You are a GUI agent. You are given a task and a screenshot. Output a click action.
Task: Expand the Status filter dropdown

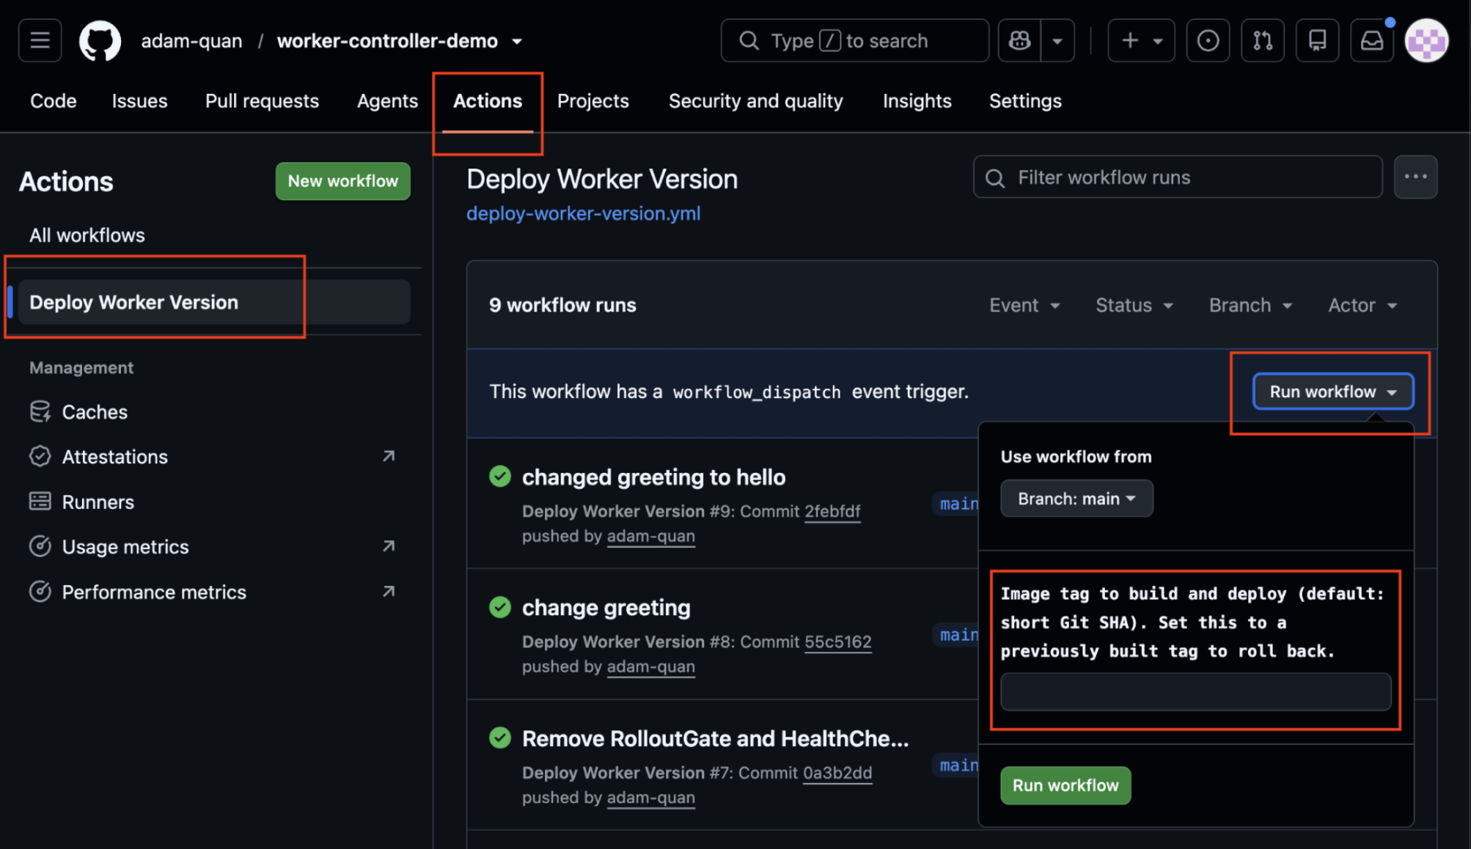point(1134,305)
